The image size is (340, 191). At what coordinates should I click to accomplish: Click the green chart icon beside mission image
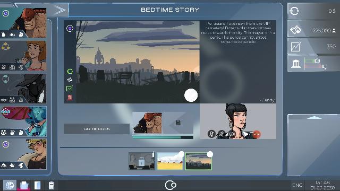pos(70,89)
